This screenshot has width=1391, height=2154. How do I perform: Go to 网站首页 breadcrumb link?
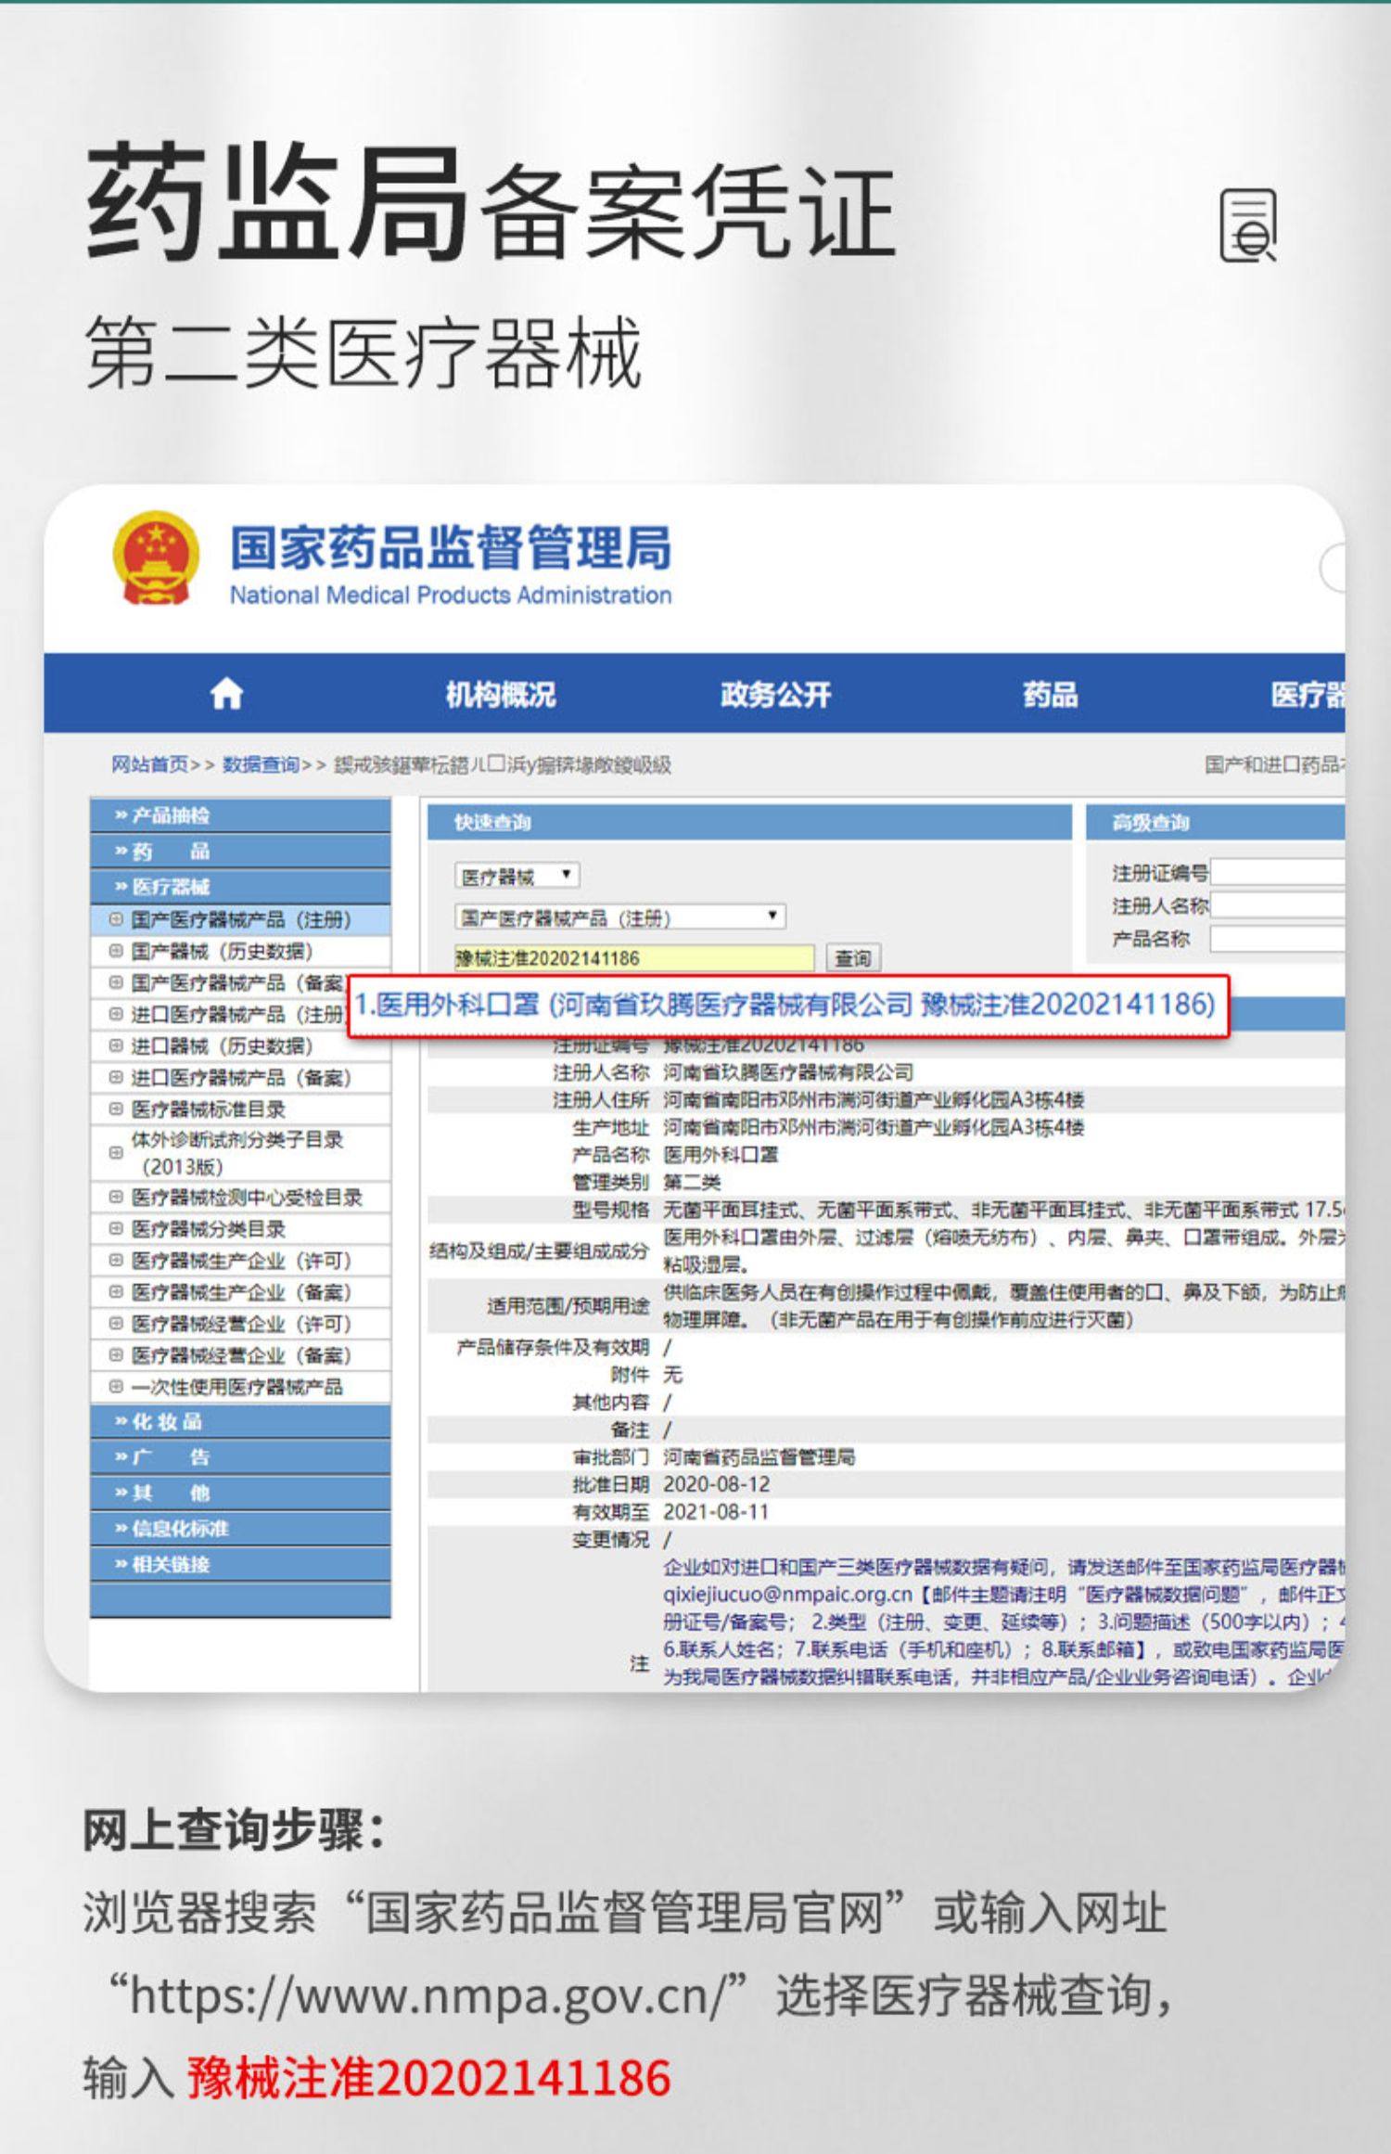point(150,764)
